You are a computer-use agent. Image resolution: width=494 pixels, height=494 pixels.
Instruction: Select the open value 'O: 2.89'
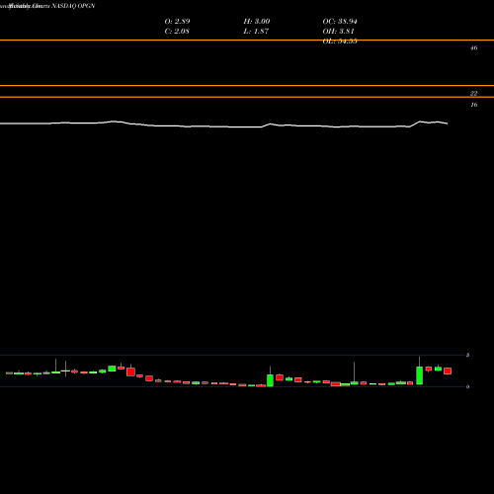coord(177,21)
